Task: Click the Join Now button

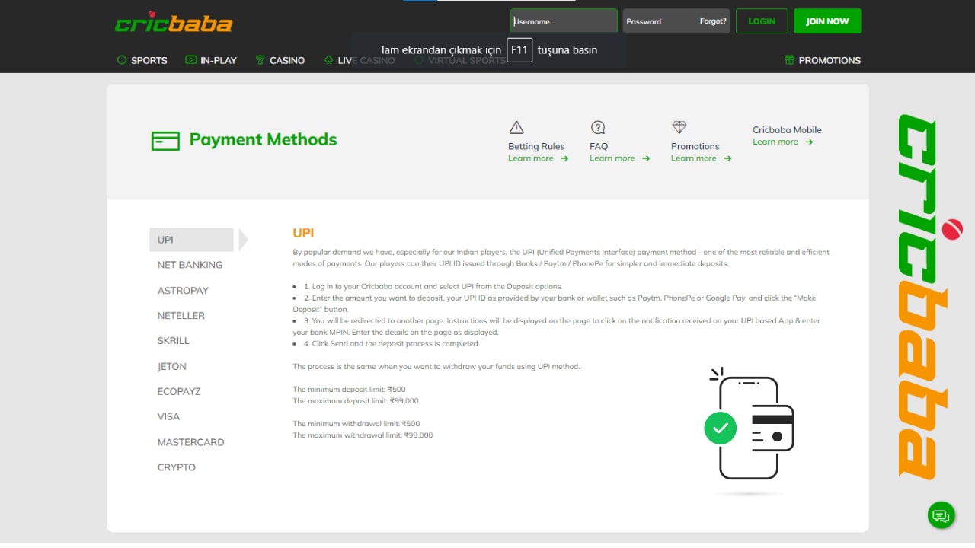Action: click(x=827, y=21)
